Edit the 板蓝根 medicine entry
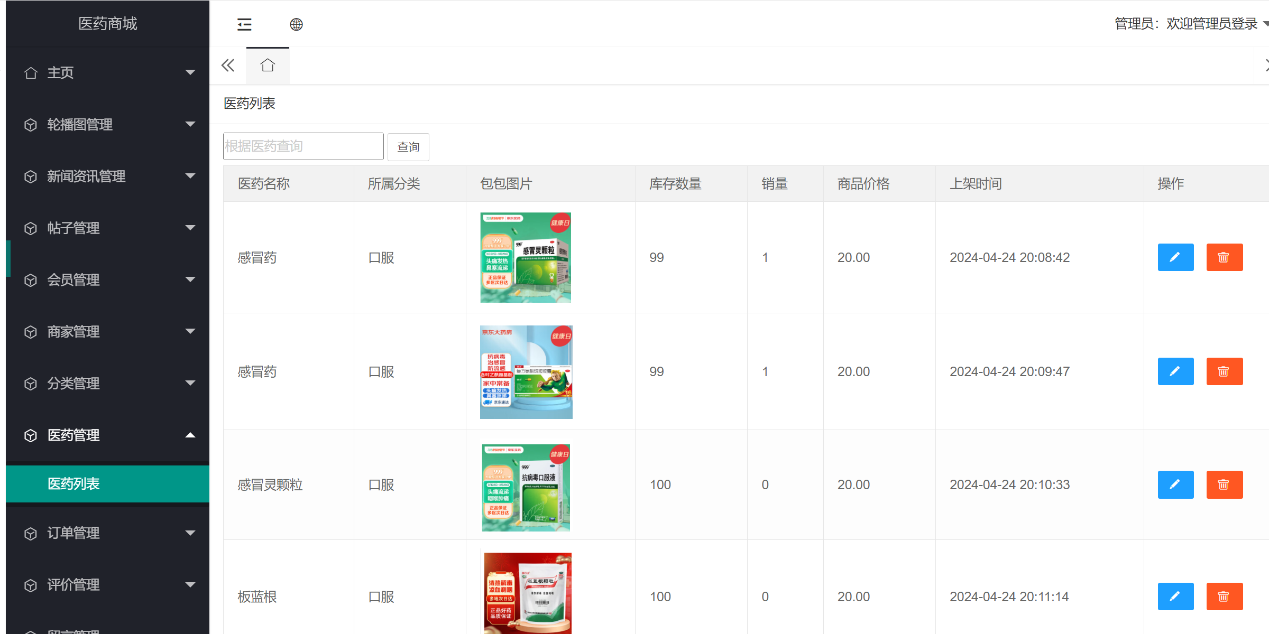 pos(1175,596)
